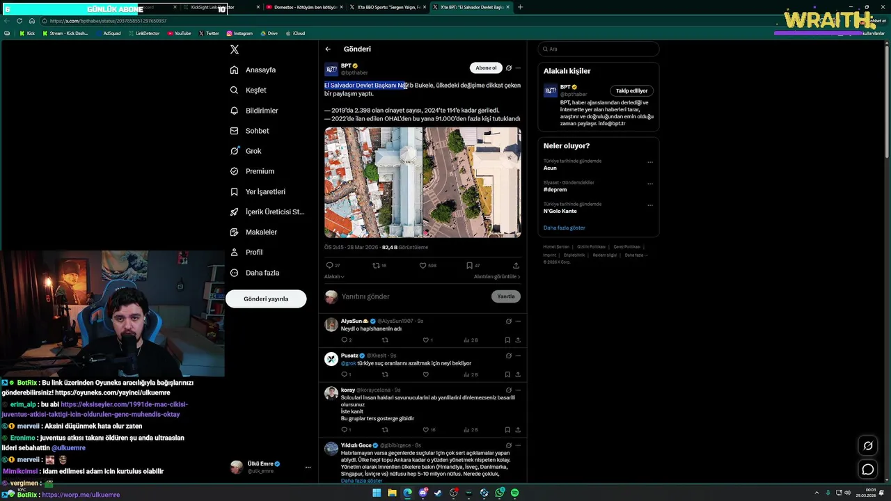
Task: Like Pusatz's reply
Action: (426, 374)
